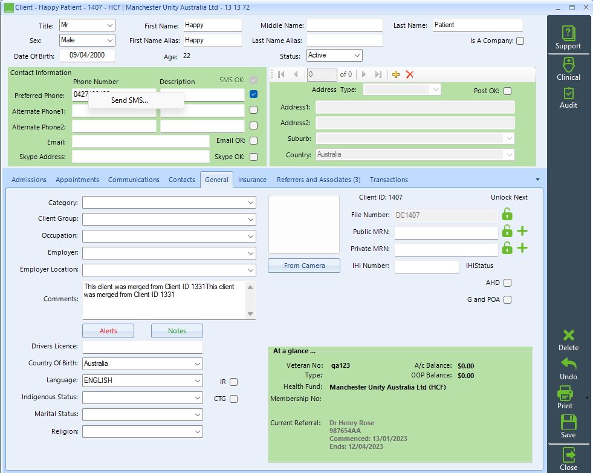
Task: Open Referrers and Associates tab
Action: (319, 180)
